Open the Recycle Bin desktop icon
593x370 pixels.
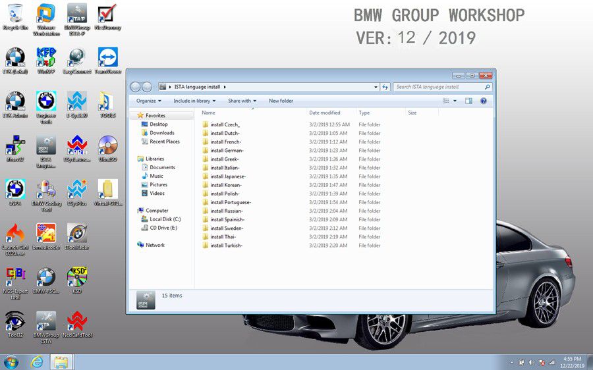[15, 17]
